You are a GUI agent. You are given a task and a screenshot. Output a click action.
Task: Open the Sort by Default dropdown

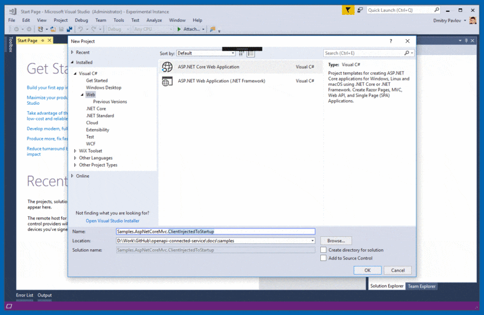tap(206, 53)
